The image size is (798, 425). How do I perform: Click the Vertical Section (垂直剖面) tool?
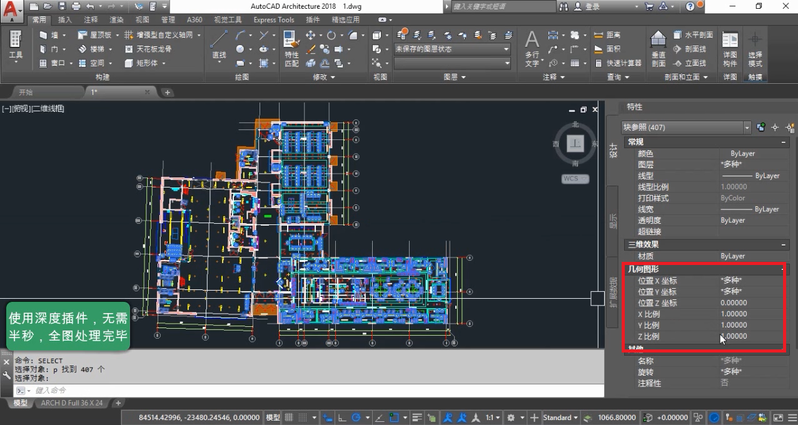(x=659, y=48)
